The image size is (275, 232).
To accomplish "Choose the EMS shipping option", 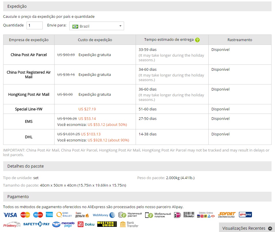I will tap(29, 122).
